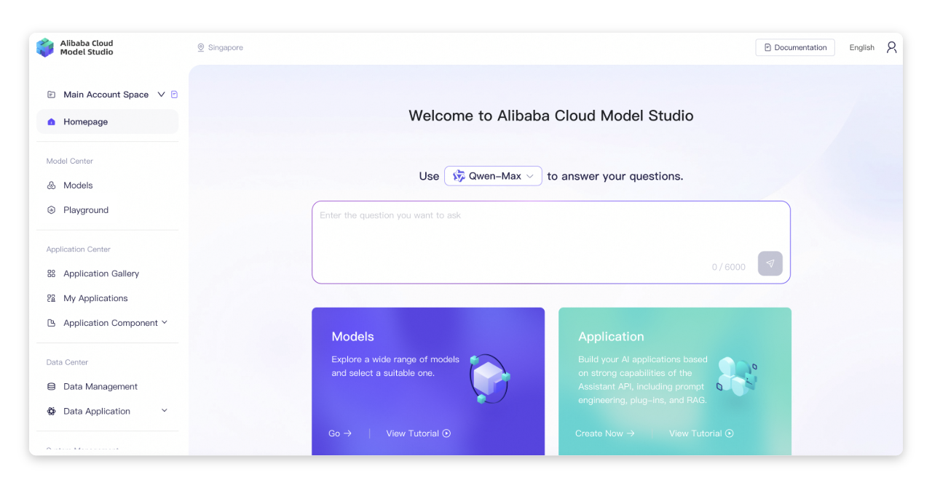Click play icon in Models View Tutorial
932x488 pixels.
click(446, 433)
